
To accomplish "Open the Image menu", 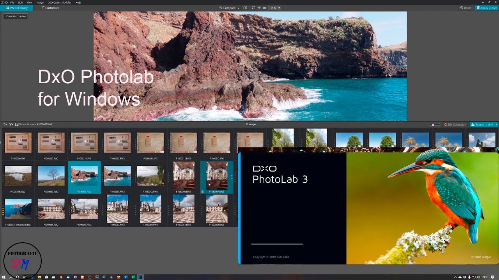I will click(x=40, y=2).
